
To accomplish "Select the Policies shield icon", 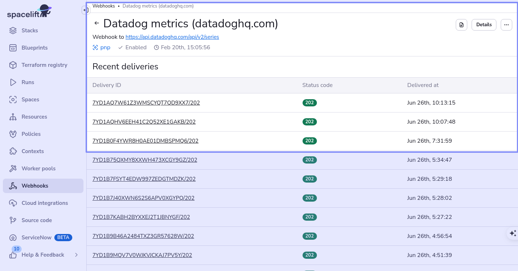I will tap(13, 134).
